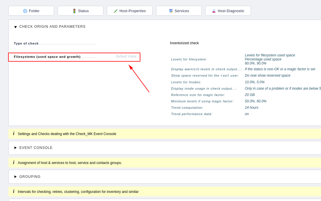This screenshot has width=321, height=201.
Task: Click the info icon beside the Grouping description
Action: [x=14, y=163]
